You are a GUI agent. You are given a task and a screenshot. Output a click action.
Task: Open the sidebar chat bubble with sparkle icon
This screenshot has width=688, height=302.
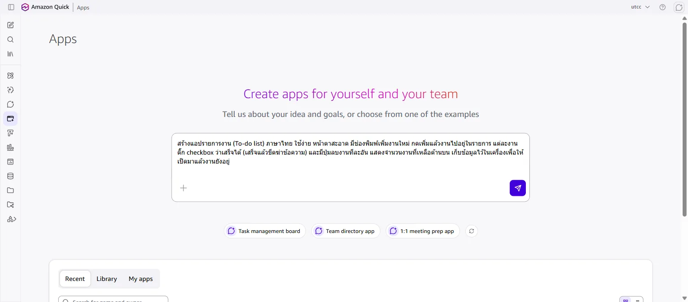10,104
